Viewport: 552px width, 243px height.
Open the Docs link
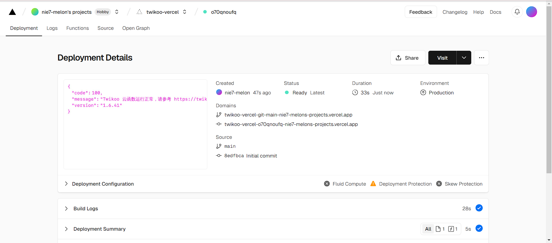pyautogui.click(x=495, y=12)
